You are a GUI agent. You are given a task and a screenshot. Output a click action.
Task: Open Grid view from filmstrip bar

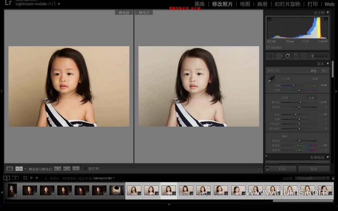(x=25, y=178)
